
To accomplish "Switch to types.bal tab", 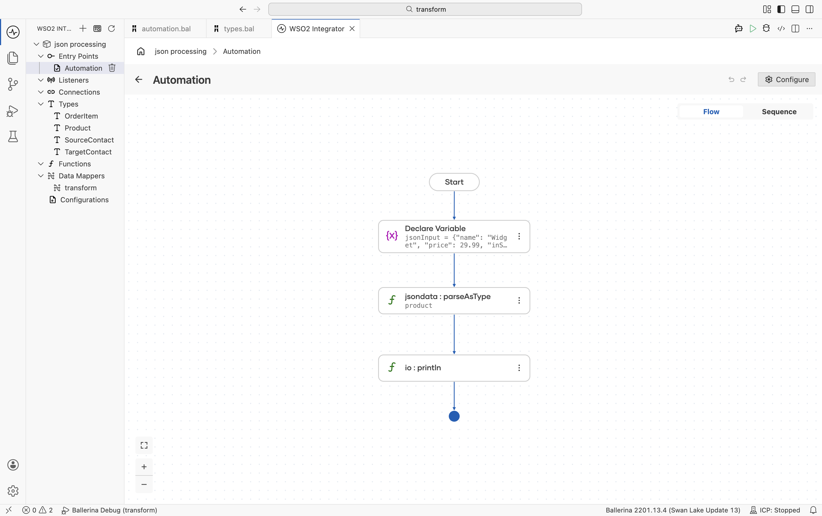I will pos(239,29).
